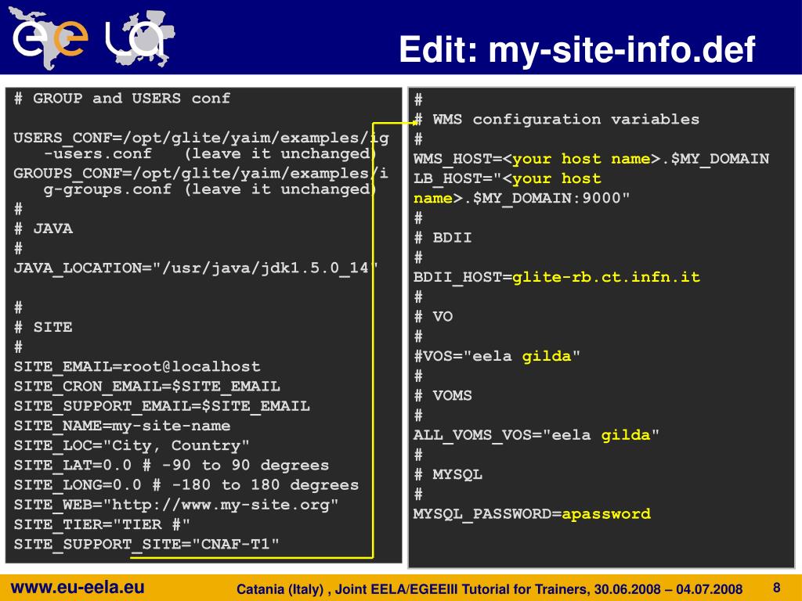Click SITE_SUPPORT_SITE="CNAF-T1" line
Screen dimensions: 802x601
[x=146, y=545]
